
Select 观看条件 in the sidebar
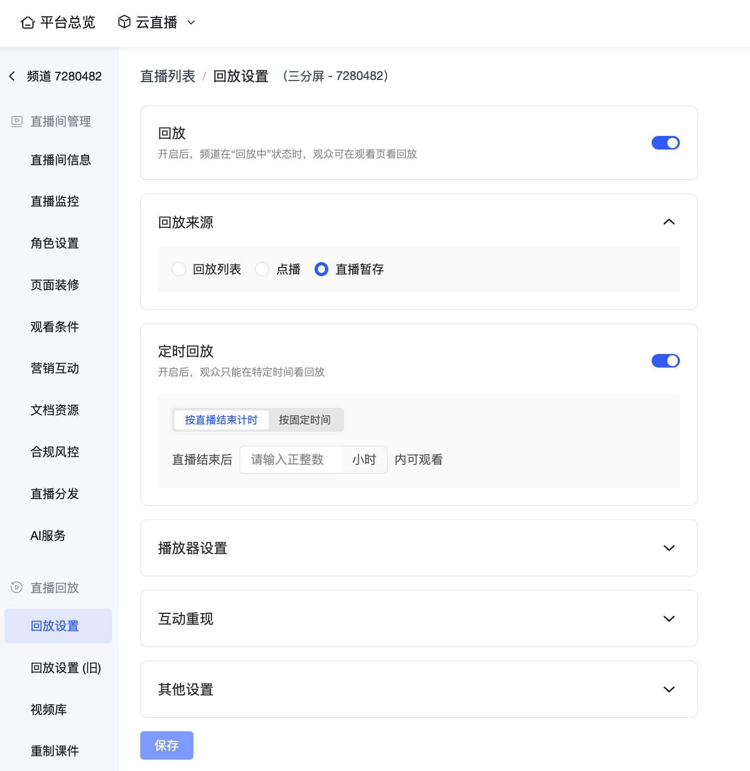point(55,327)
